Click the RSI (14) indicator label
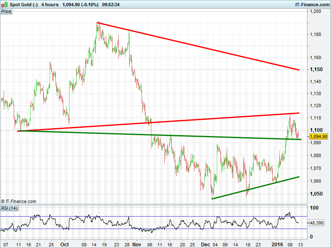This screenshot has height=248, width=331. [9, 207]
